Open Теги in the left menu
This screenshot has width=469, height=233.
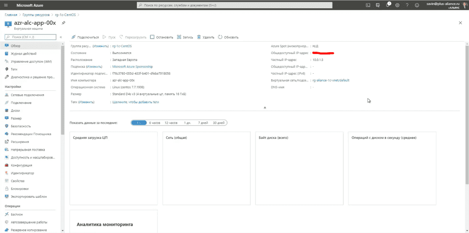tap(30, 69)
